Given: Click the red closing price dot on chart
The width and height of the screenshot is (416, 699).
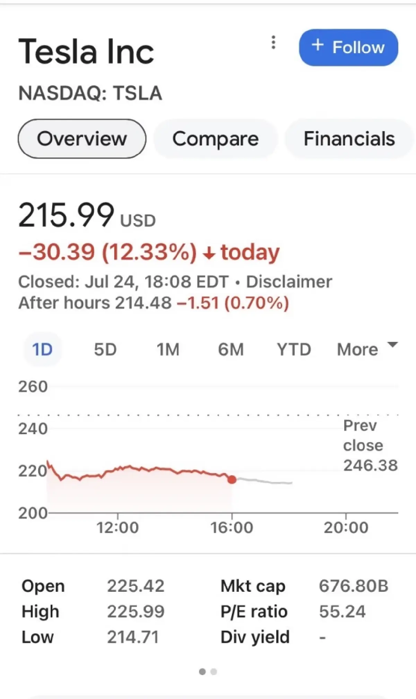Looking at the screenshot, I should point(232,480).
